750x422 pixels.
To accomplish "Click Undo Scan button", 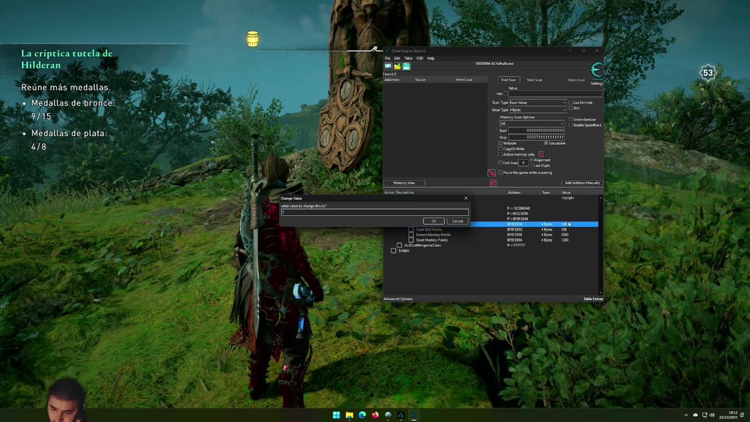I will tap(576, 80).
